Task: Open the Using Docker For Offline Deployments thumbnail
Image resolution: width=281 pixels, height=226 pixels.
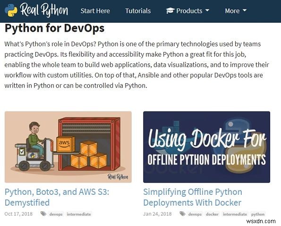Action: coord(206,147)
